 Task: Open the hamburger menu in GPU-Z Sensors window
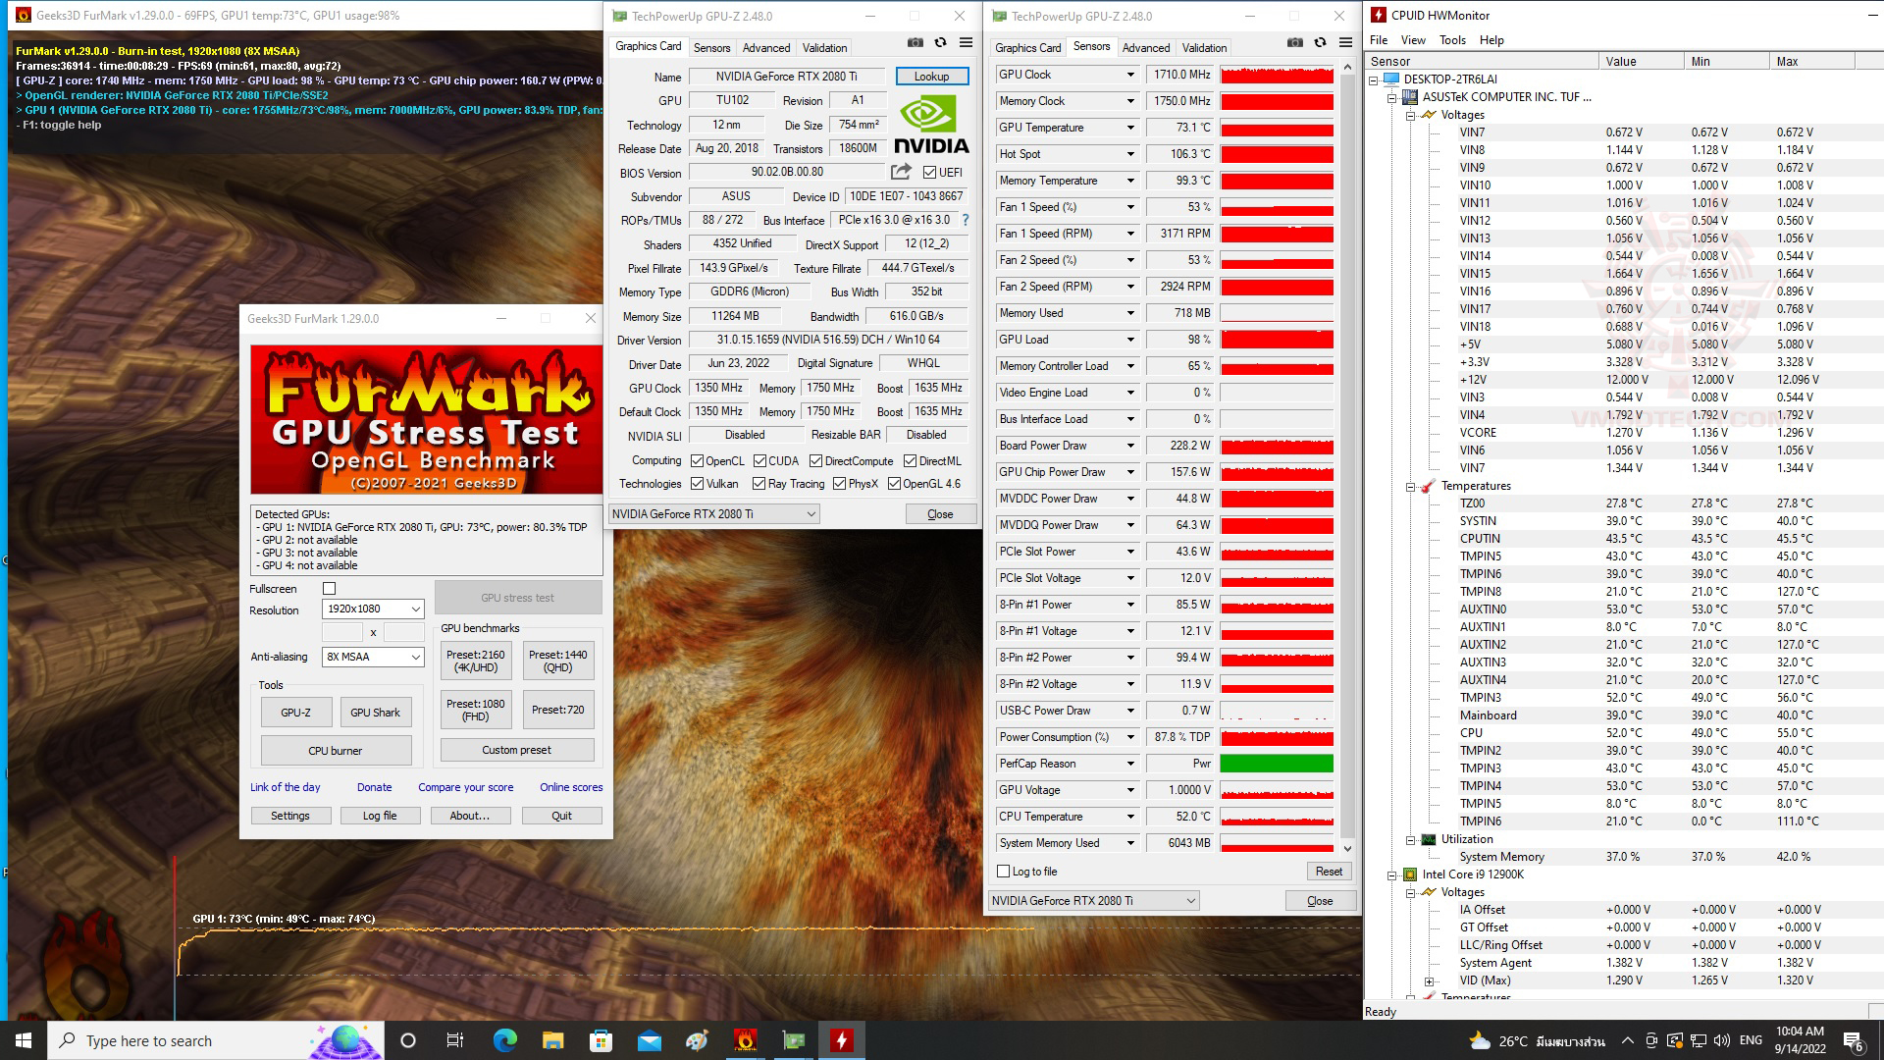(1345, 43)
